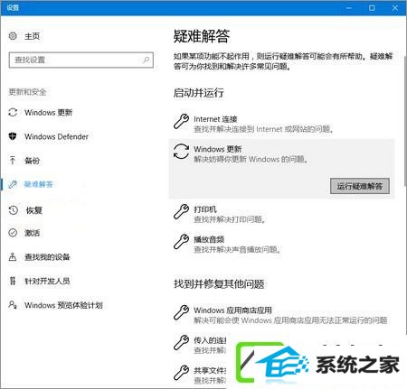Click the 查找设置 search box
The height and width of the screenshot is (389, 407).
point(81,60)
